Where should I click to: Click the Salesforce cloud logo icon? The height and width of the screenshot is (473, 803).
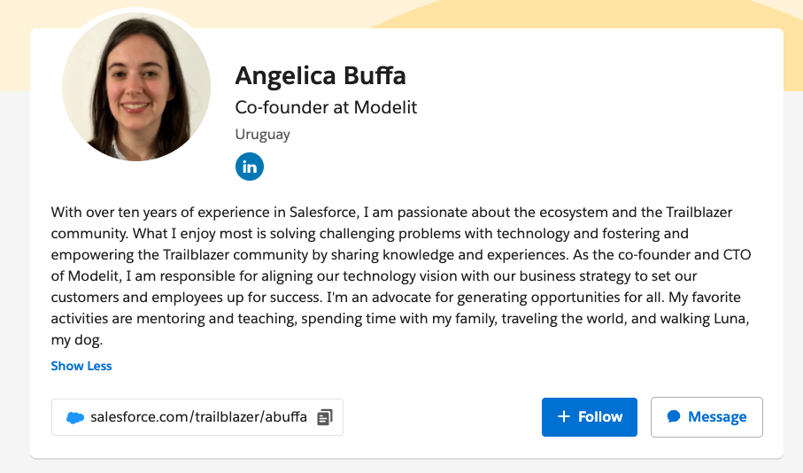click(75, 417)
